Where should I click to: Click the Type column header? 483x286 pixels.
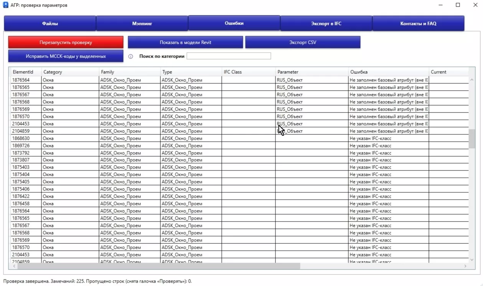pos(191,72)
